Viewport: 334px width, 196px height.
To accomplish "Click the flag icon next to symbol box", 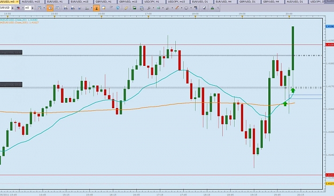I will click(18, 8).
